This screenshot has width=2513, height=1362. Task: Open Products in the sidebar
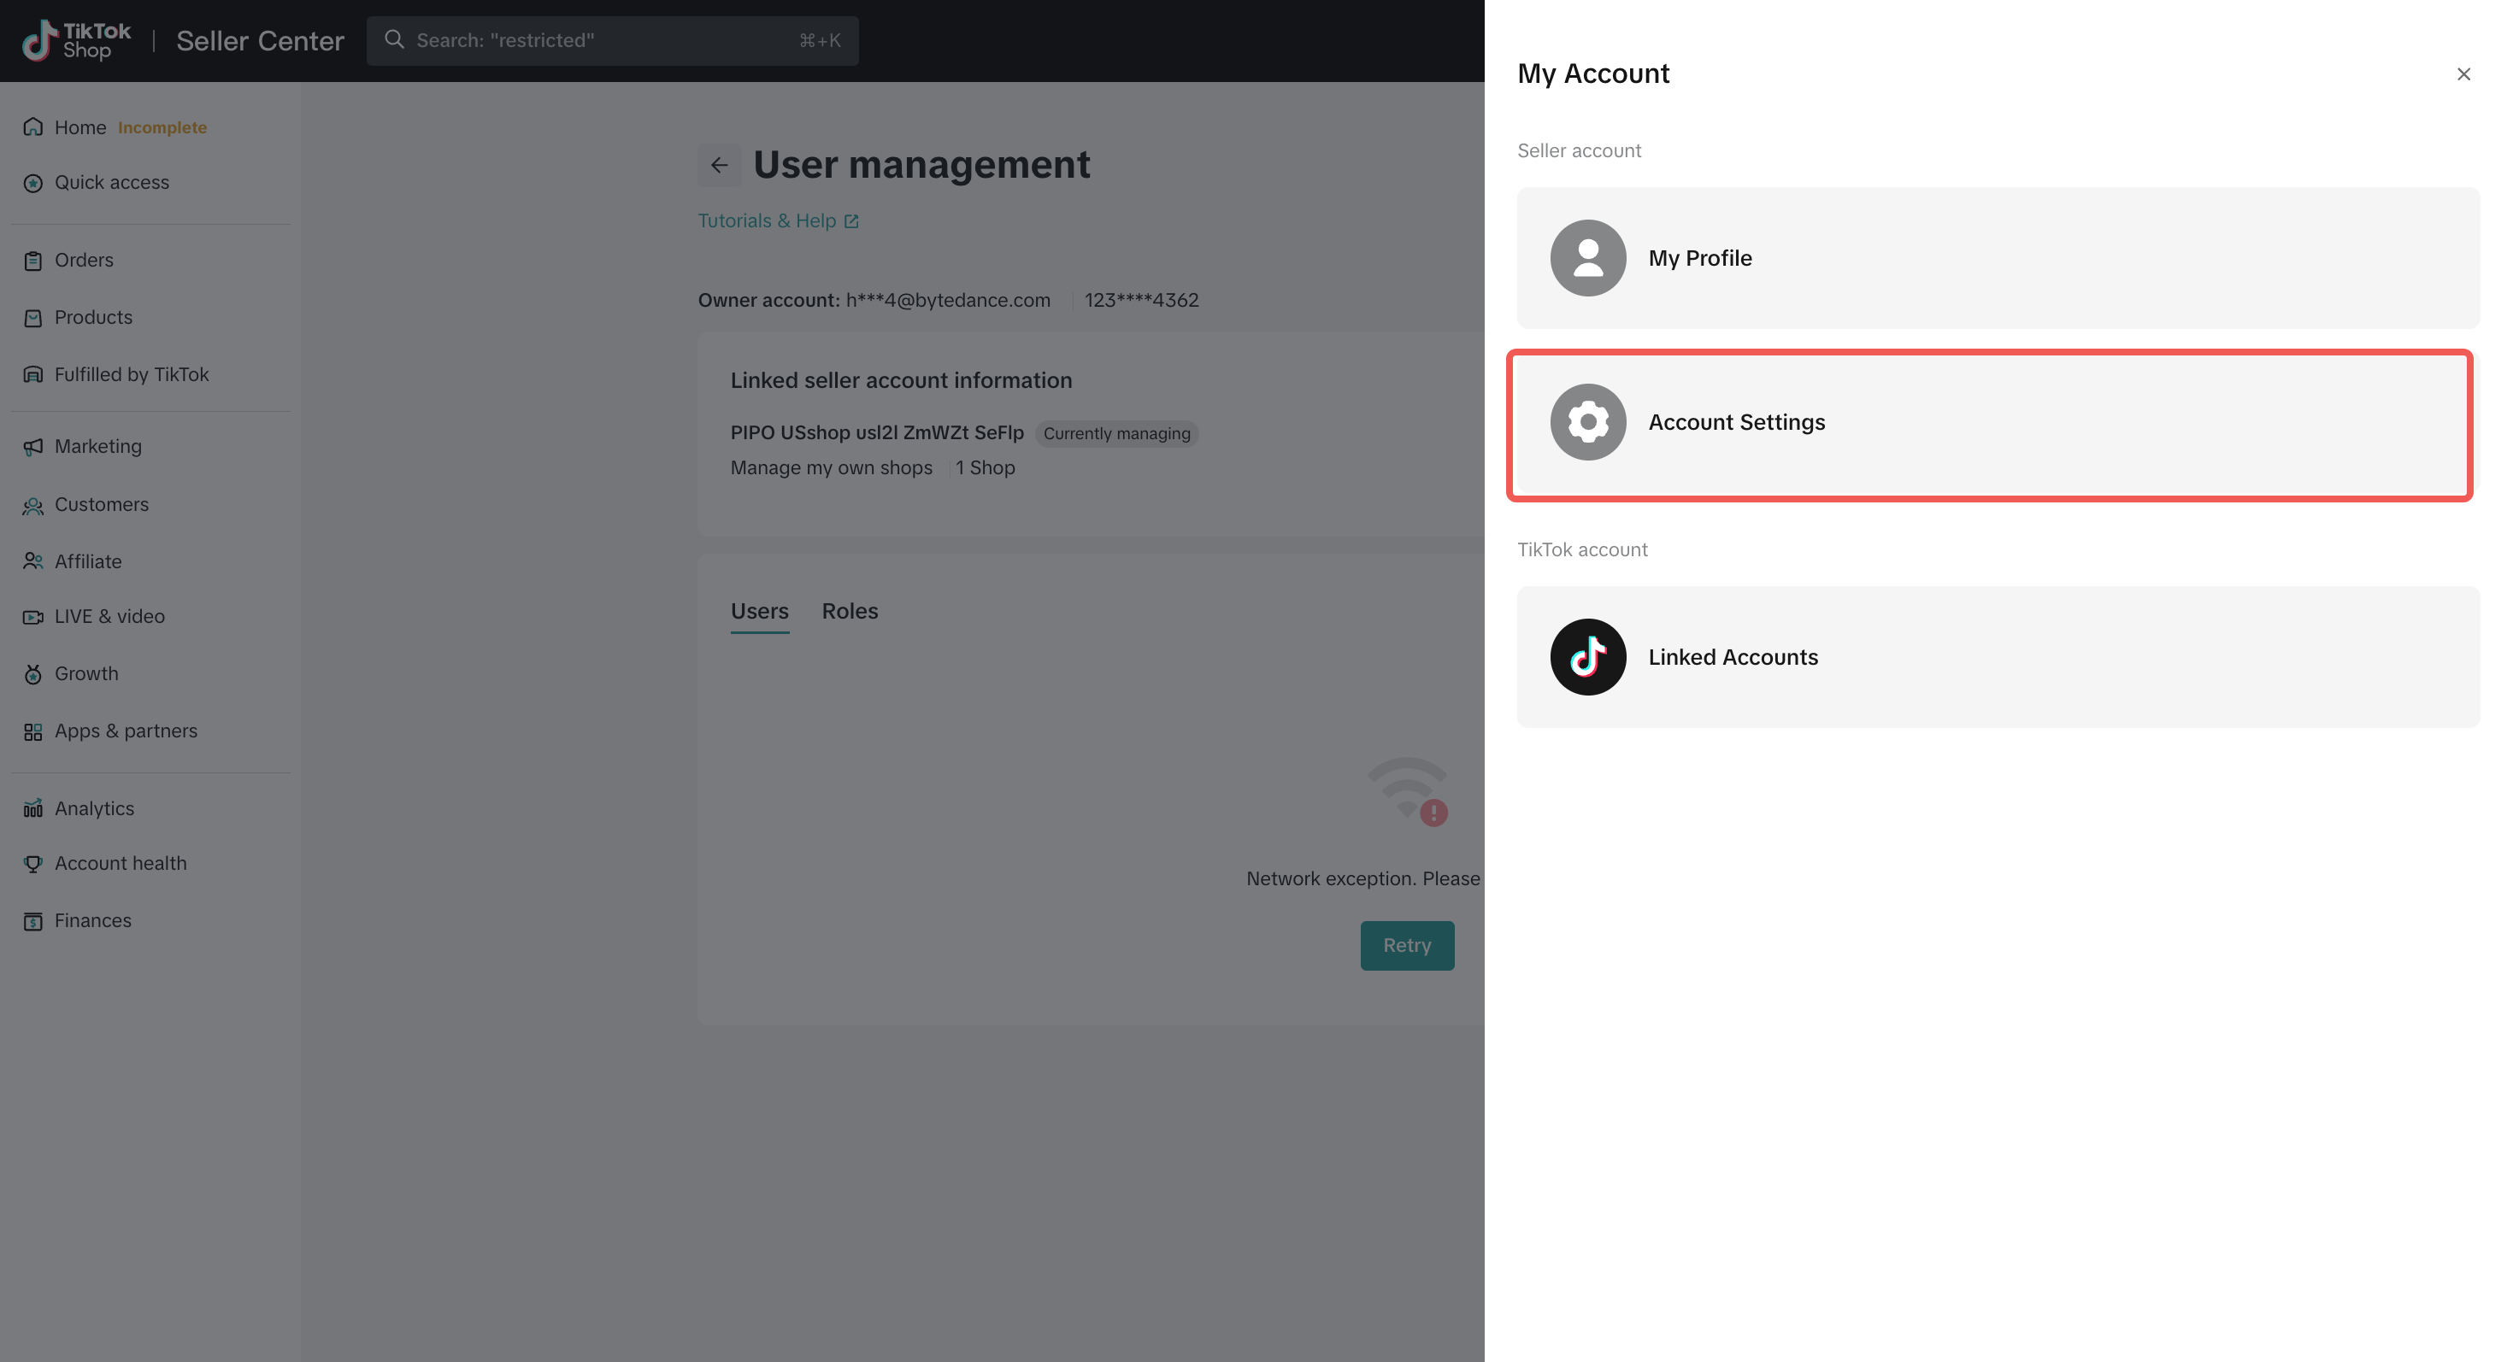(92, 318)
